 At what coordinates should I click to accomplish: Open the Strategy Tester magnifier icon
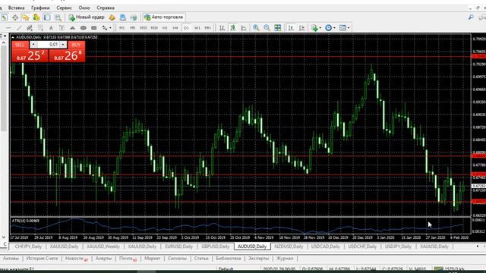click(x=58, y=17)
